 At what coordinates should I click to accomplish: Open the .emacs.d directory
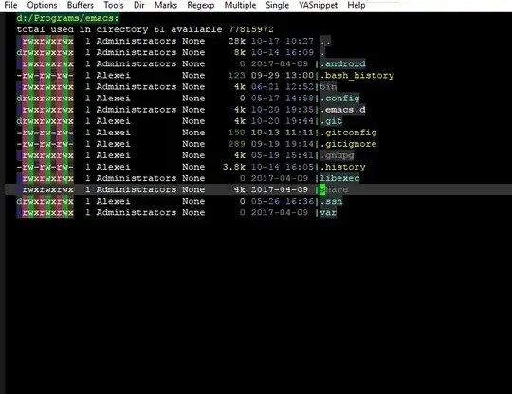click(x=342, y=110)
